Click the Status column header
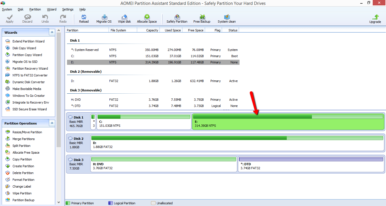The image size is (386, 206). click(230, 30)
